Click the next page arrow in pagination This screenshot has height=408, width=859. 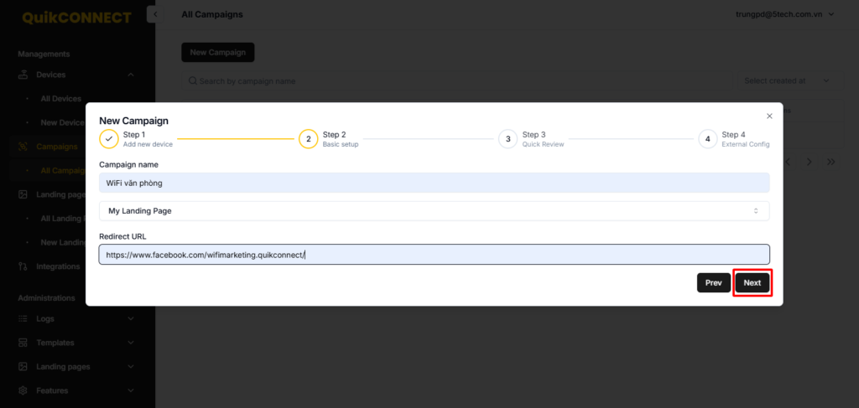pos(810,162)
